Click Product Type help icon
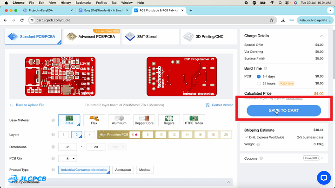 coord(53,170)
